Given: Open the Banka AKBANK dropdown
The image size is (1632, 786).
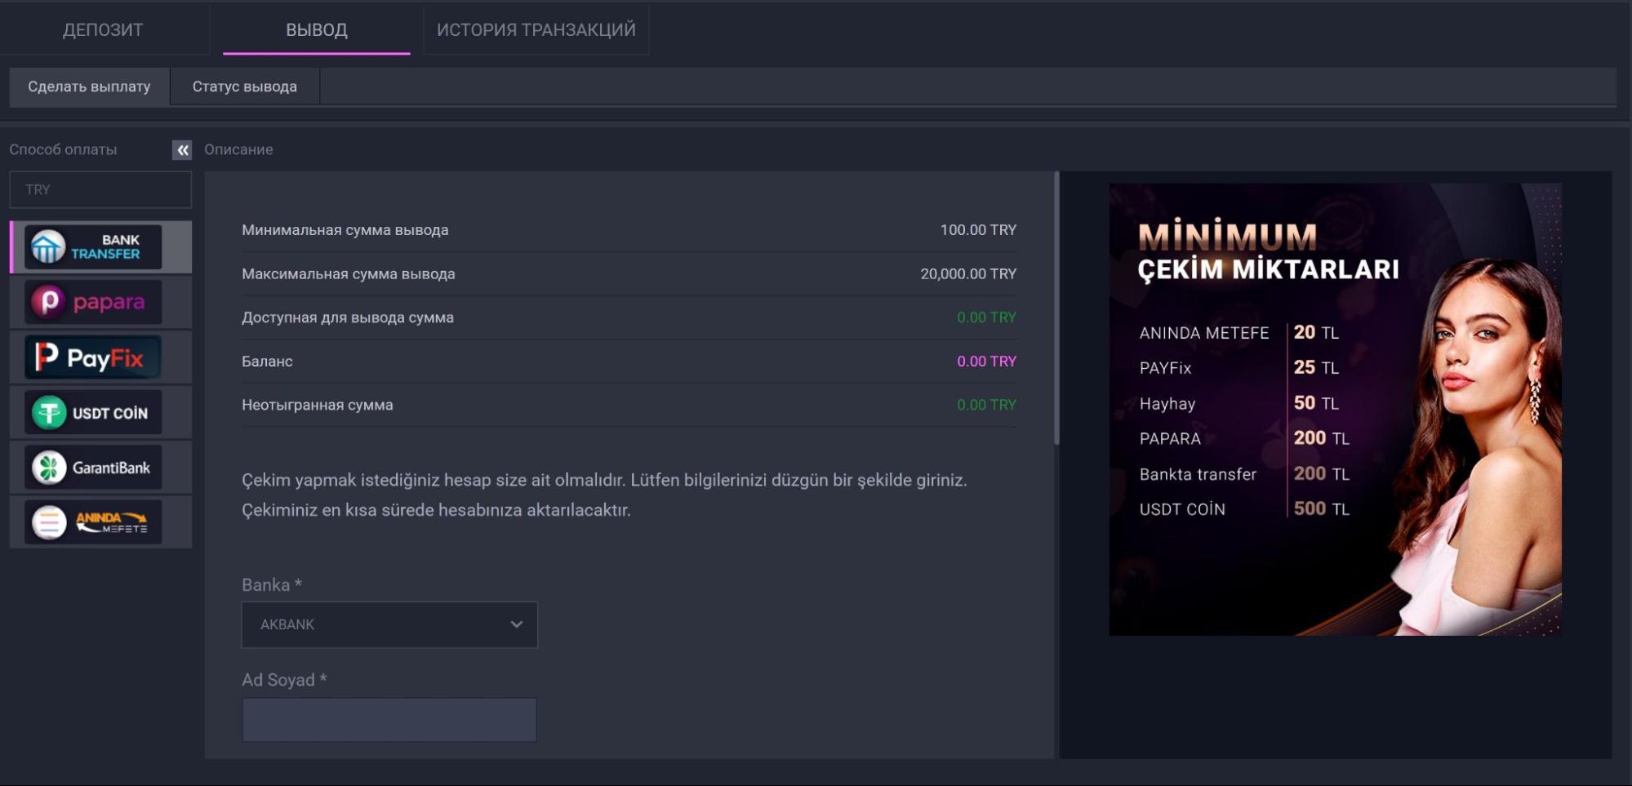Looking at the screenshot, I should [389, 624].
